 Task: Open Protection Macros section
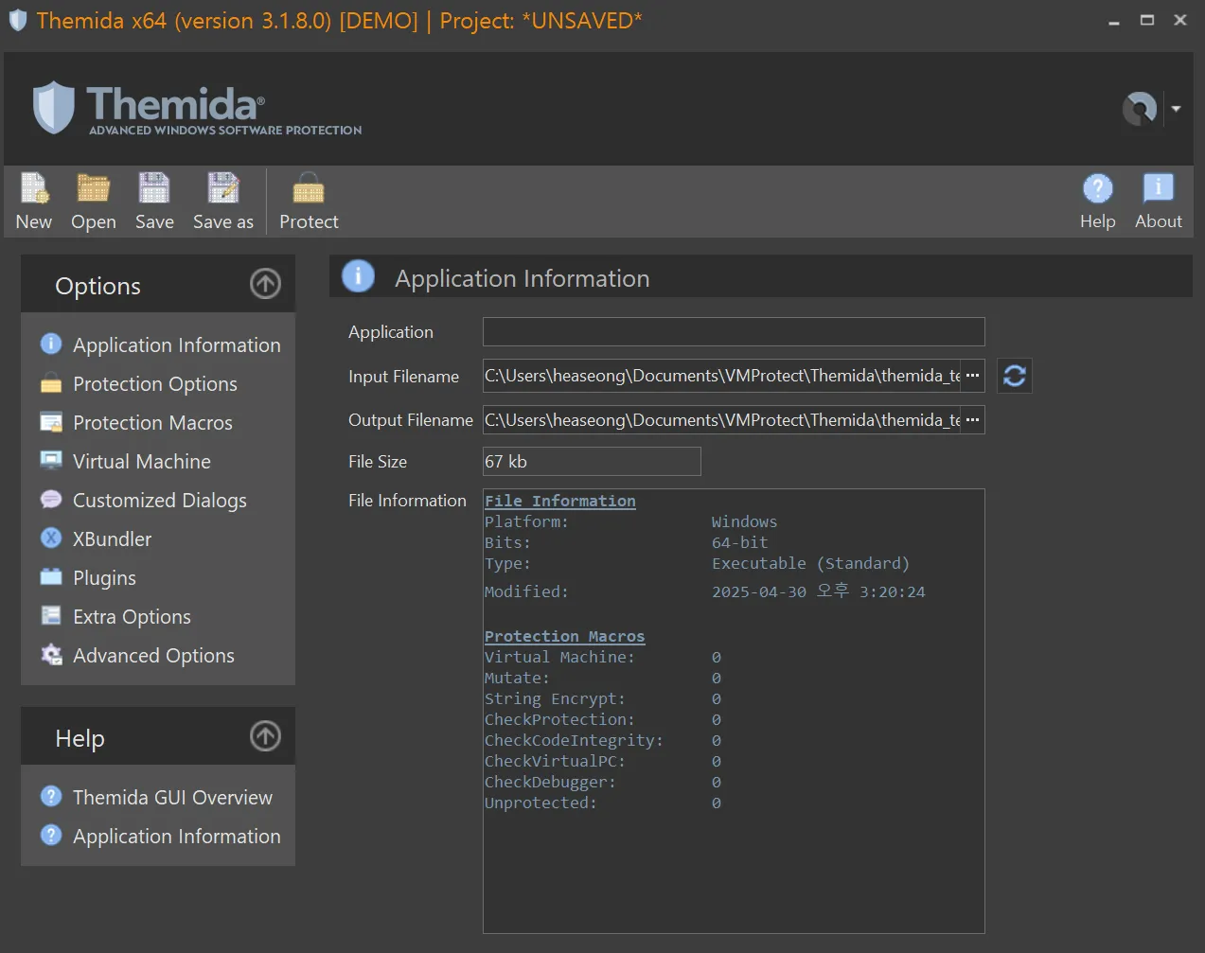(136, 422)
